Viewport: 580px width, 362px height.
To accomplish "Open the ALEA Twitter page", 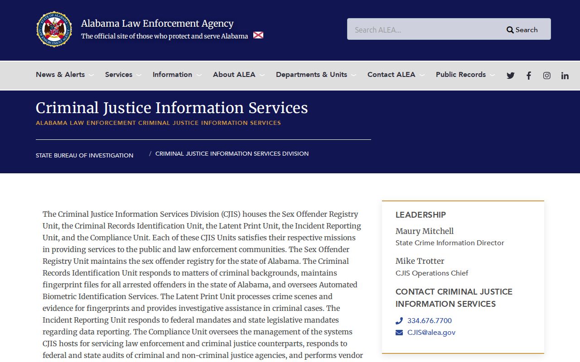I will click(511, 76).
